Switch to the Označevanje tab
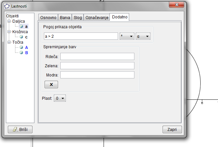The width and height of the screenshot is (218, 147). coord(97,18)
